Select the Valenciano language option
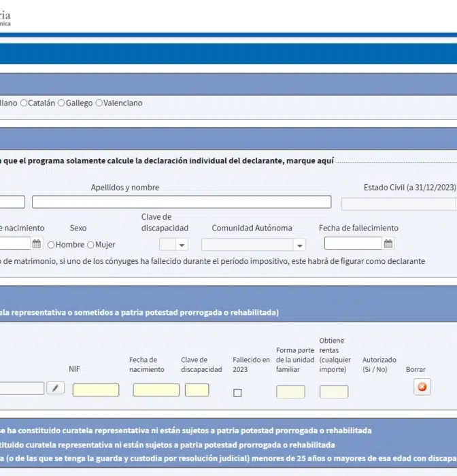 99,103
